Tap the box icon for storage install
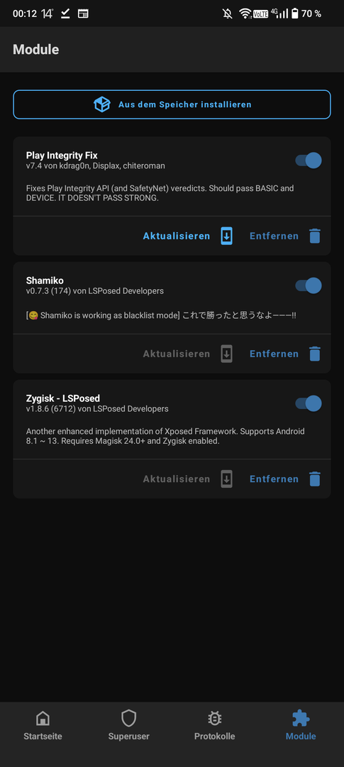Image resolution: width=344 pixels, height=767 pixels. pos(101,104)
